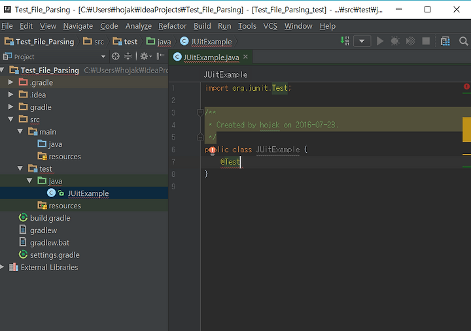Open the run configuration dropdown
471x331 pixels.
[x=362, y=41]
